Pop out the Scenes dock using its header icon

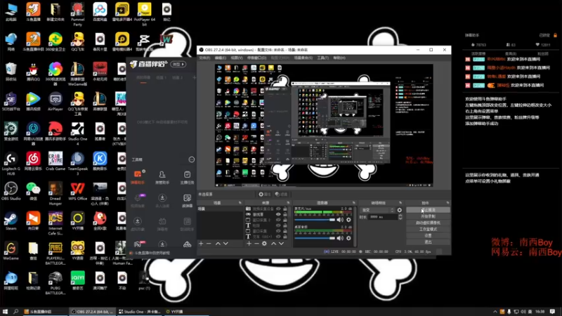(x=240, y=203)
